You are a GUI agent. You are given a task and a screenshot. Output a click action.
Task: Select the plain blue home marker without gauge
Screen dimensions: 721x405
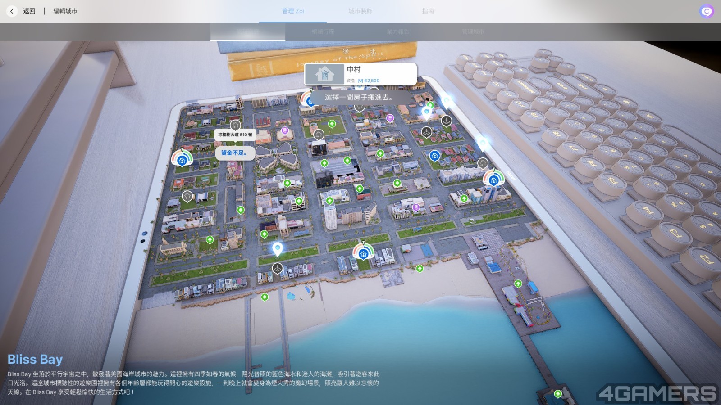434,156
